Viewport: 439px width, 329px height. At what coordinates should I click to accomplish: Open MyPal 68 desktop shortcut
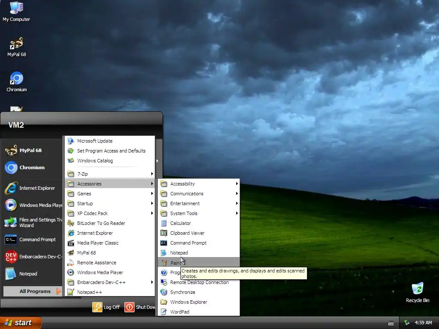tap(16, 47)
